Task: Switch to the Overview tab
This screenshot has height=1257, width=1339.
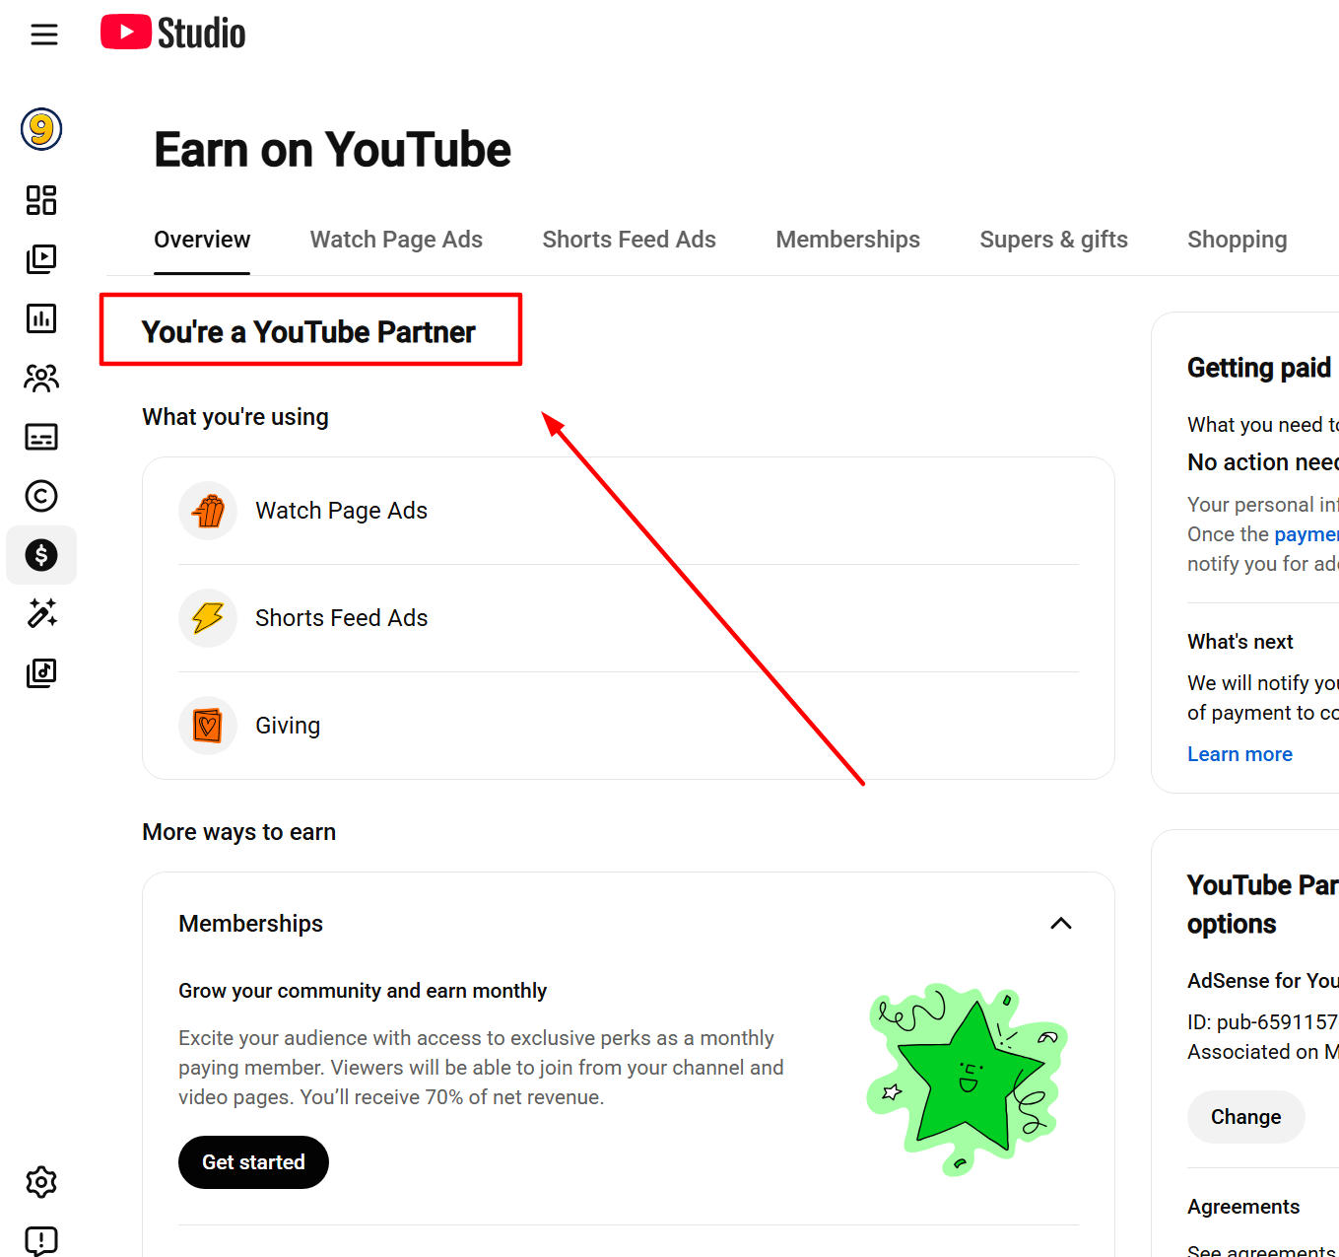Action: click(202, 240)
